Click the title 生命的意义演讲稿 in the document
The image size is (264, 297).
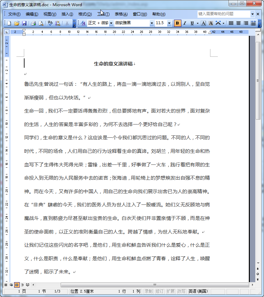(113, 64)
